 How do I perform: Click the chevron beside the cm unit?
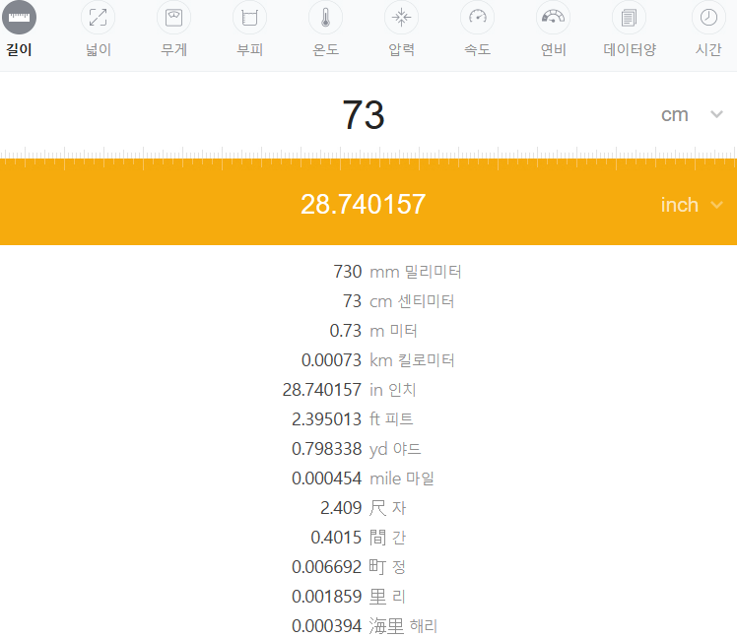[x=716, y=114]
